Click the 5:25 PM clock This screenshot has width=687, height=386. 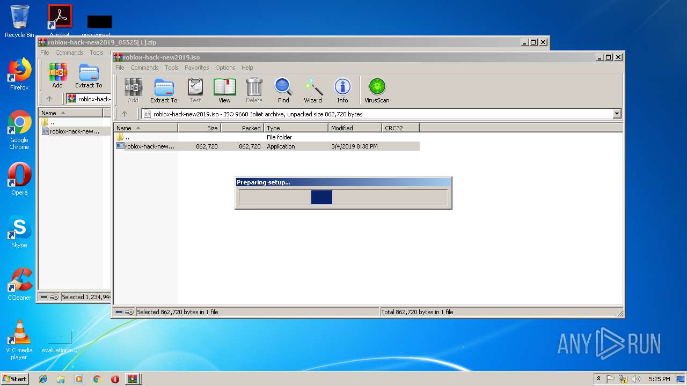point(659,379)
